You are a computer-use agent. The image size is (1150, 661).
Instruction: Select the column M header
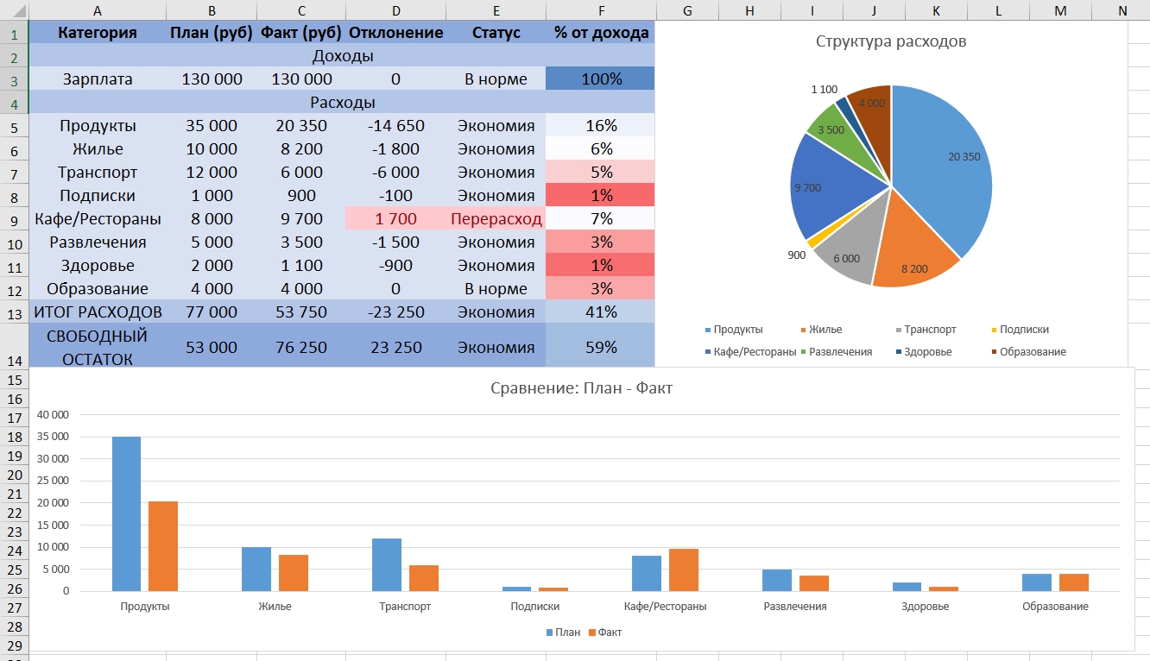[x=1060, y=9]
